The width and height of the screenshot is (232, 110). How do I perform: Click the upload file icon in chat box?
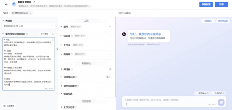coord(127,104)
